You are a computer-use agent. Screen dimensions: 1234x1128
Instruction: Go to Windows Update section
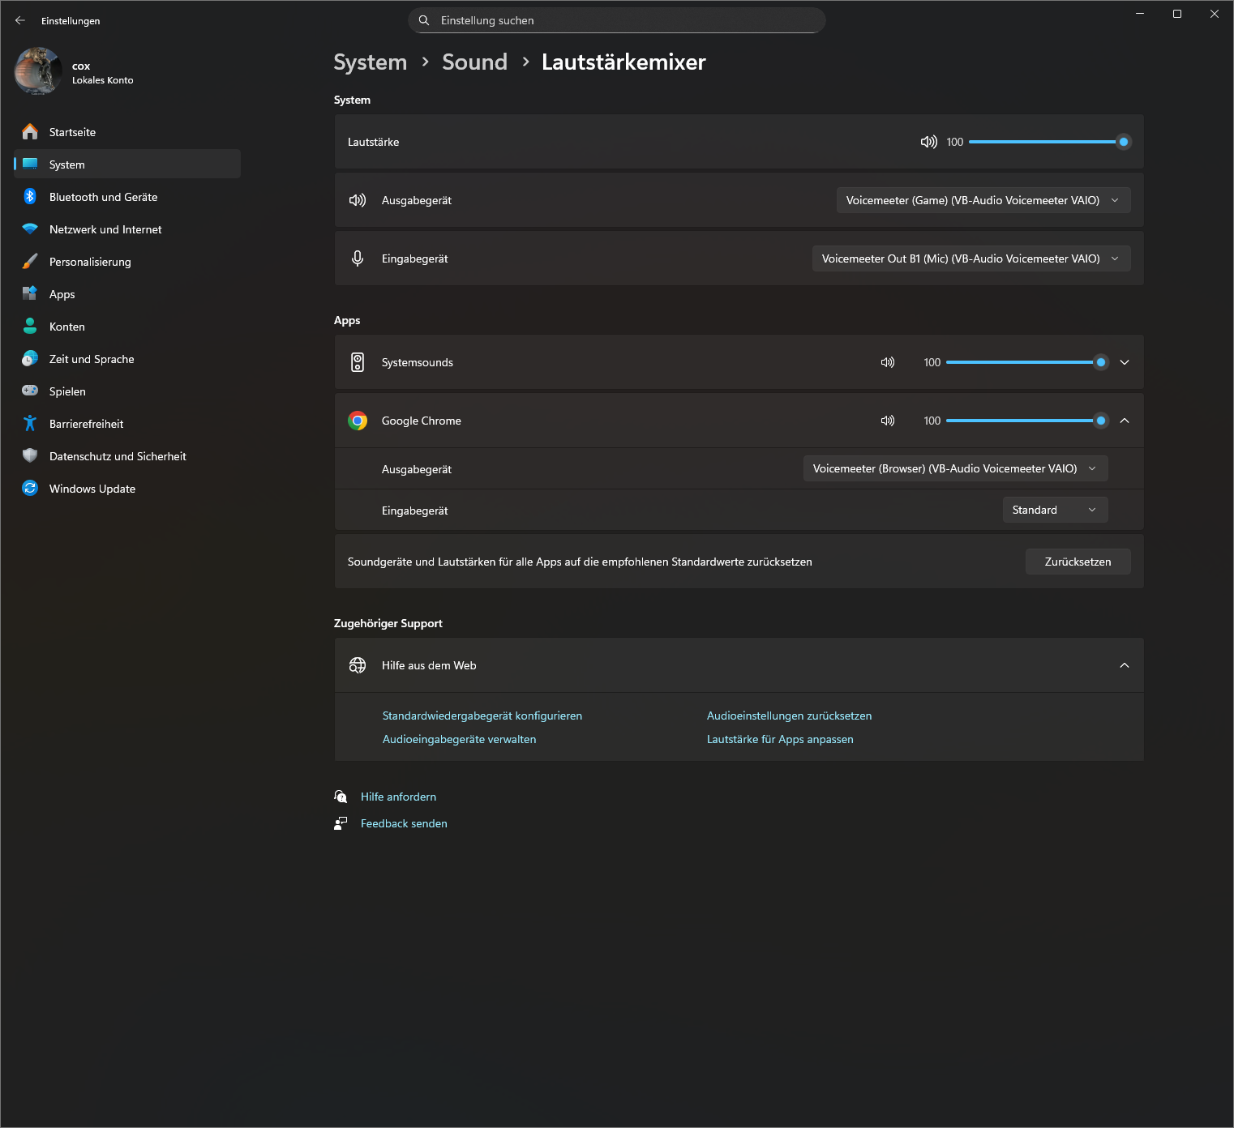(x=92, y=489)
